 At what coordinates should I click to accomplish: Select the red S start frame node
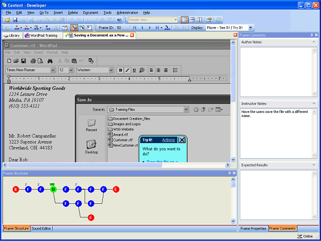[x=16, y=189]
